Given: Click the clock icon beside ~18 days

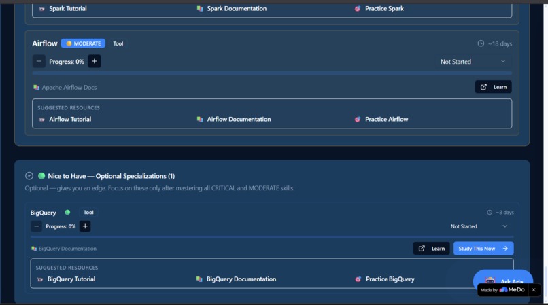Looking at the screenshot, I should pyautogui.click(x=481, y=43).
